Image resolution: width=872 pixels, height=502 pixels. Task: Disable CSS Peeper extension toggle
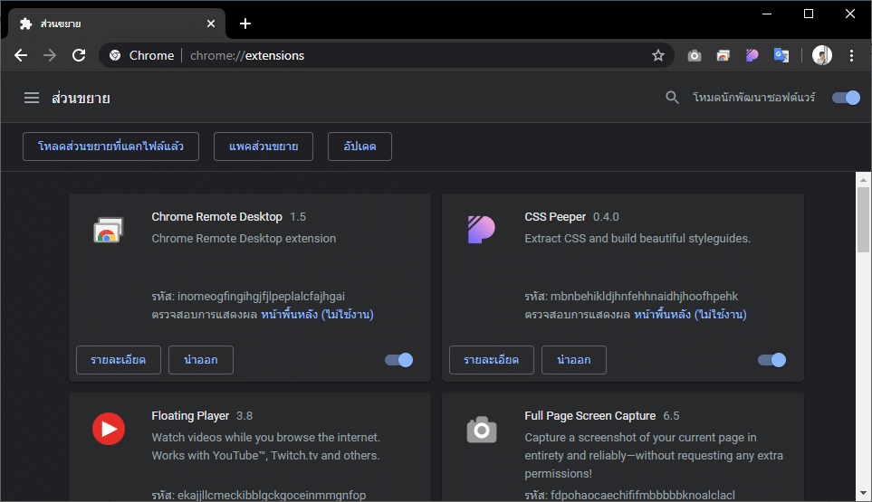click(x=771, y=360)
